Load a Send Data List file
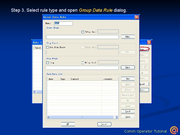This screenshot has width=180, height=135. click(128, 111)
